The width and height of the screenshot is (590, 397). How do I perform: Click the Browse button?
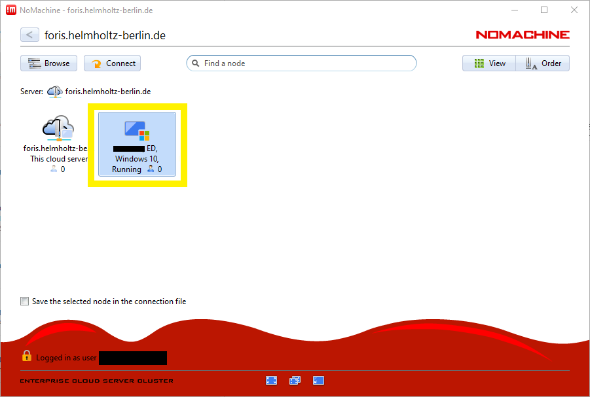click(x=48, y=63)
